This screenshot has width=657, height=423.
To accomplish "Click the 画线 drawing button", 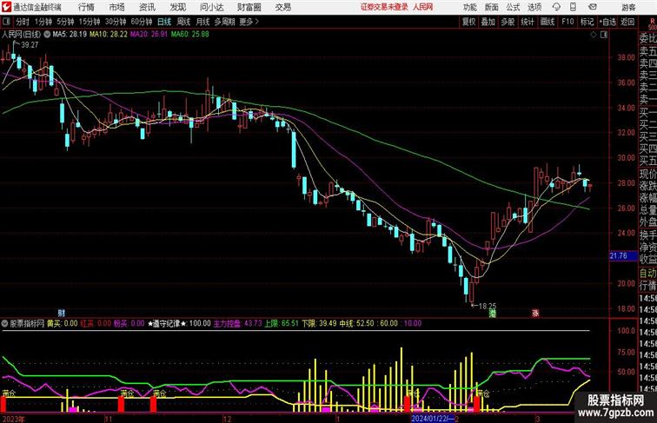I will point(547,22).
